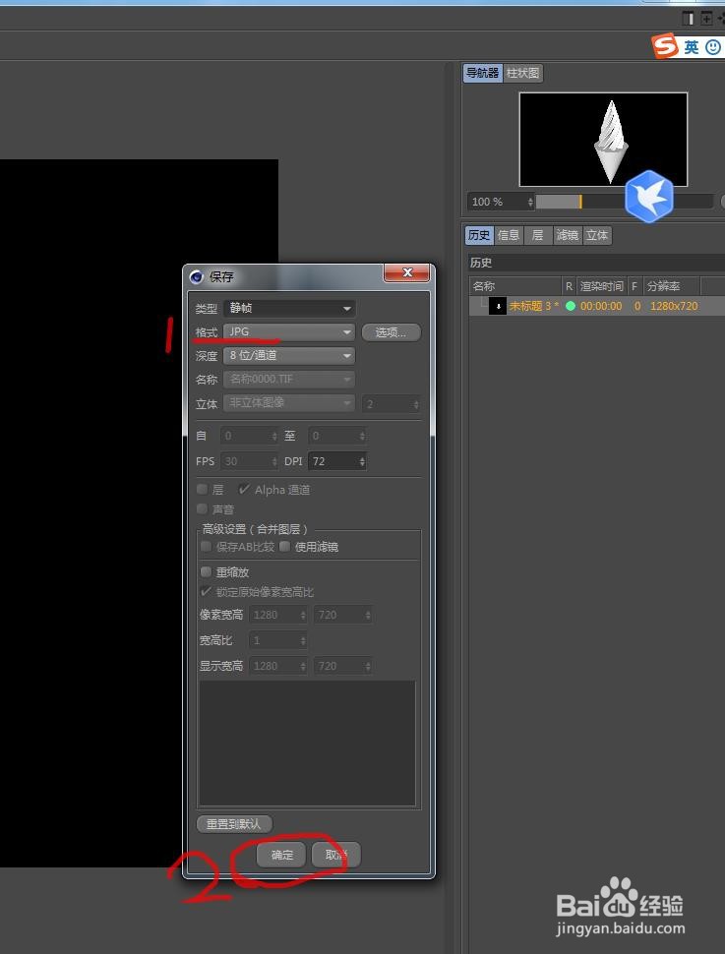This screenshot has width=725, height=954.
Task: Switch to the 层 layer tab
Action: pos(537,235)
